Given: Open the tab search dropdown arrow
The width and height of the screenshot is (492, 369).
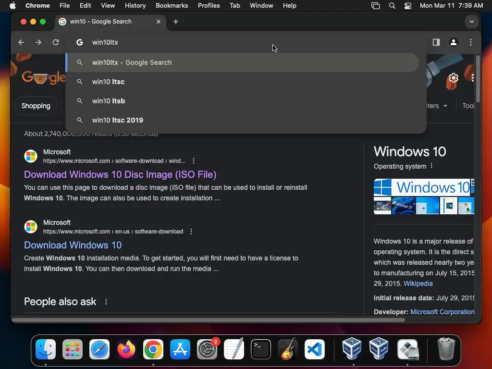Looking at the screenshot, I should pyautogui.click(x=472, y=22).
